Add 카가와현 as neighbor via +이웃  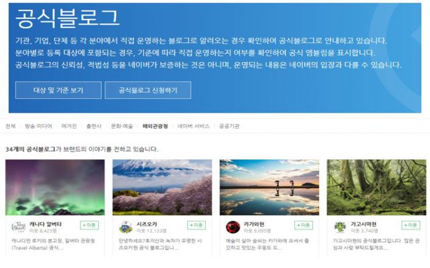[x=303, y=225]
